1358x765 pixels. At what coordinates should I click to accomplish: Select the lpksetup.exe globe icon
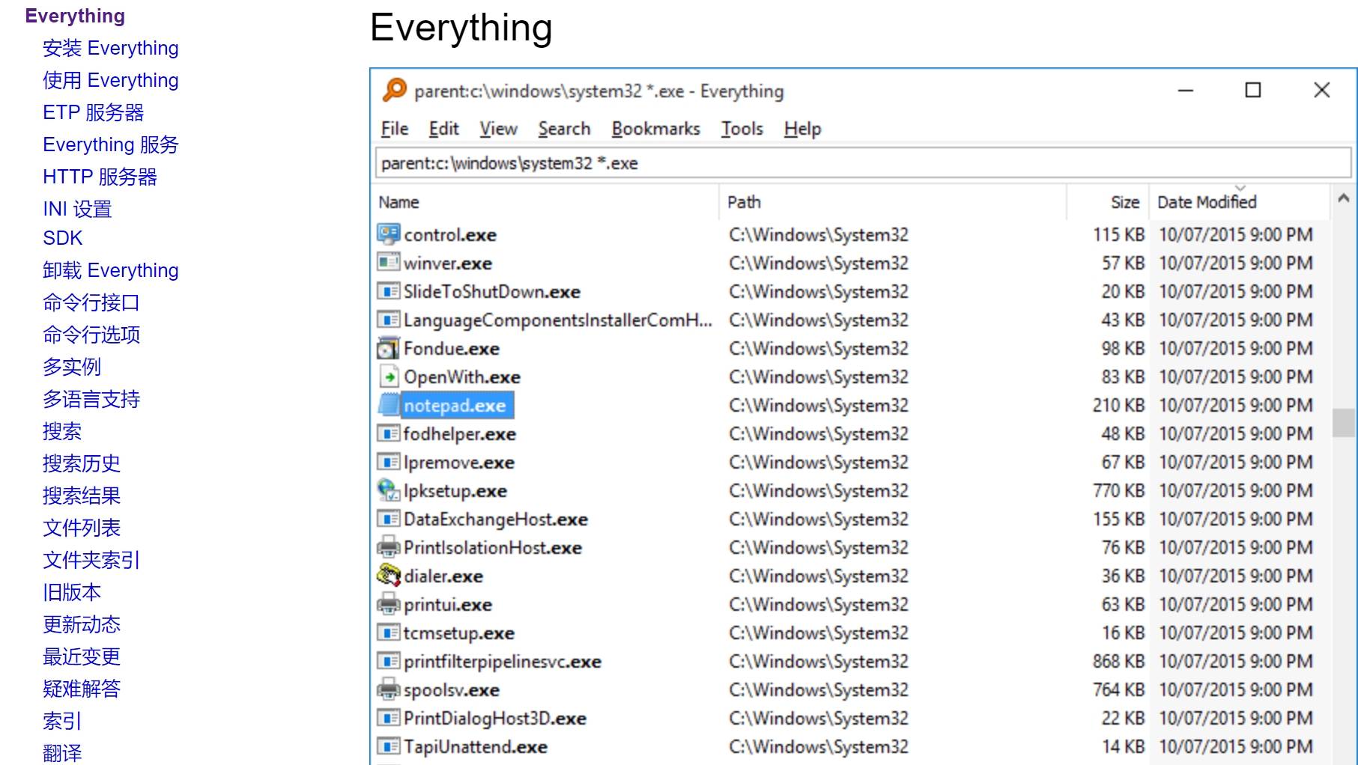click(388, 490)
